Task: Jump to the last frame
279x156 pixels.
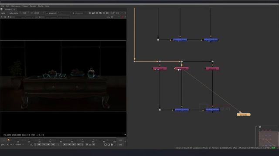Action: 78,145
